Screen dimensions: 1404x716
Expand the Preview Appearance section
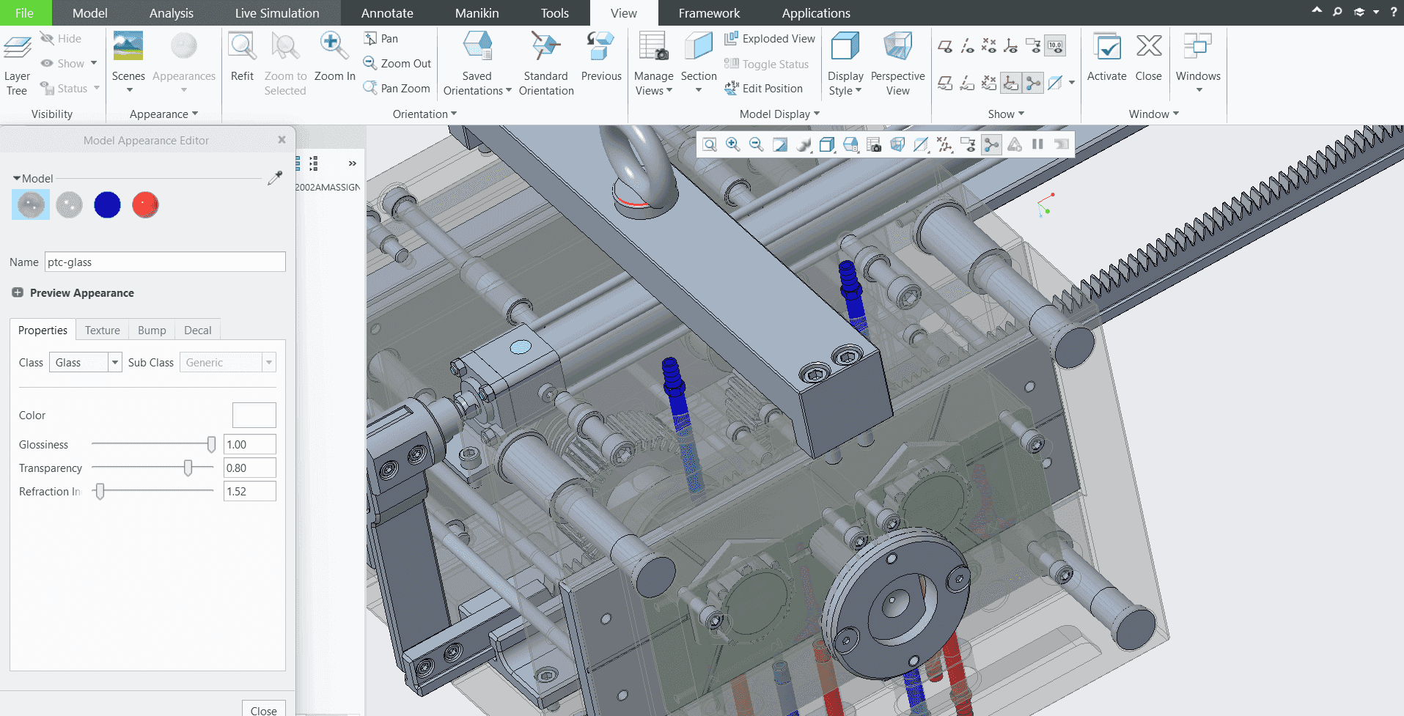coord(18,292)
